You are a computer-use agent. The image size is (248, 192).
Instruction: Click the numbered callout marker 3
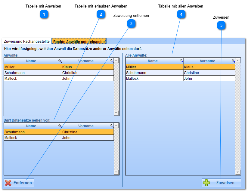[131, 23]
